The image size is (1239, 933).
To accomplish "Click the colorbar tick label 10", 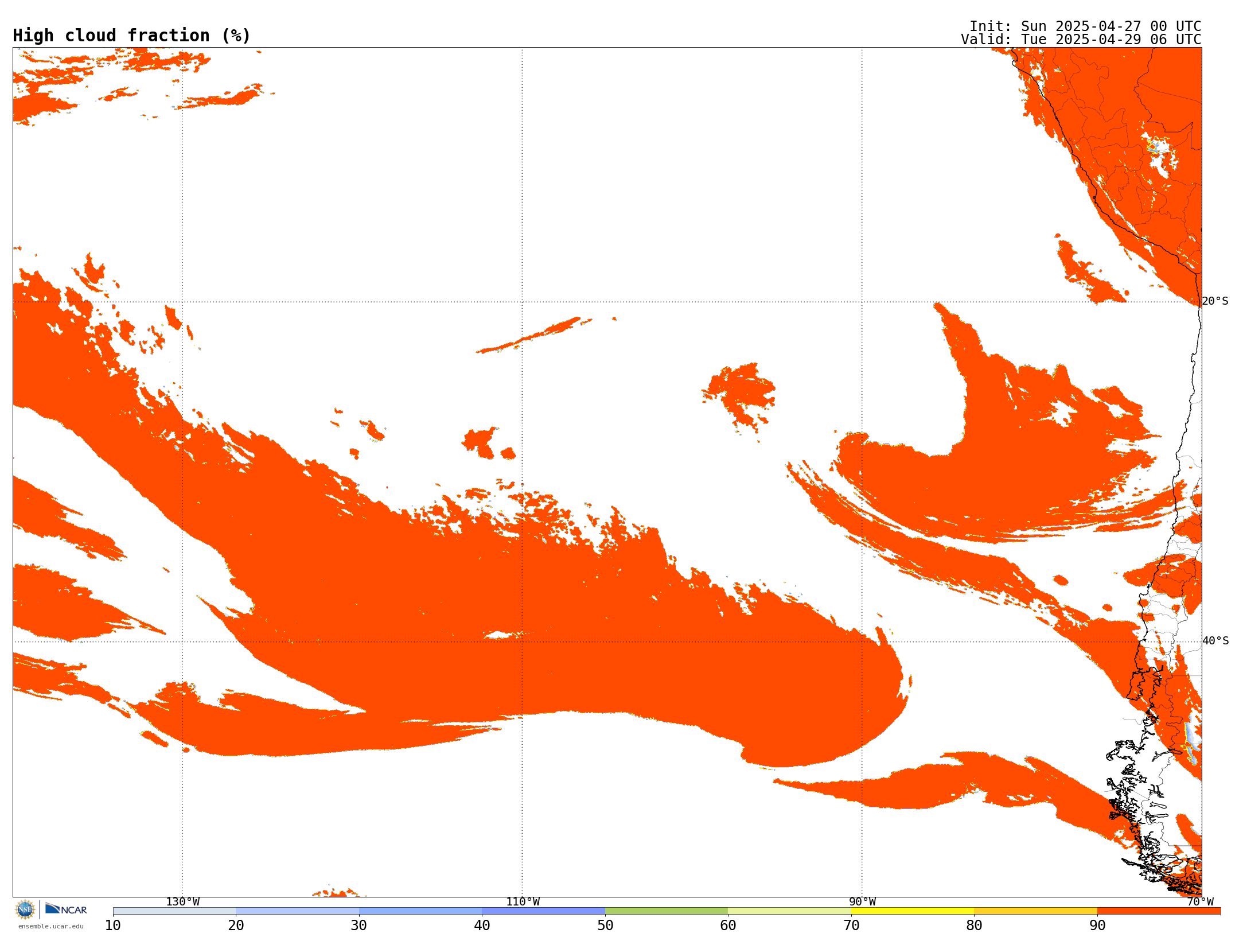I will tap(113, 926).
